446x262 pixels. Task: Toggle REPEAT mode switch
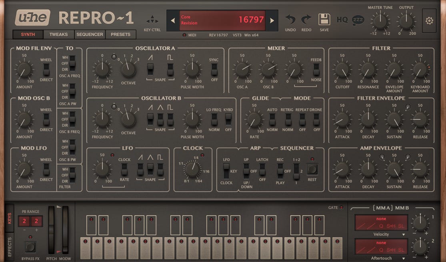point(302,119)
